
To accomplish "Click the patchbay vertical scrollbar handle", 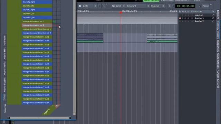I will pyautogui.click(x=74, y=14).
